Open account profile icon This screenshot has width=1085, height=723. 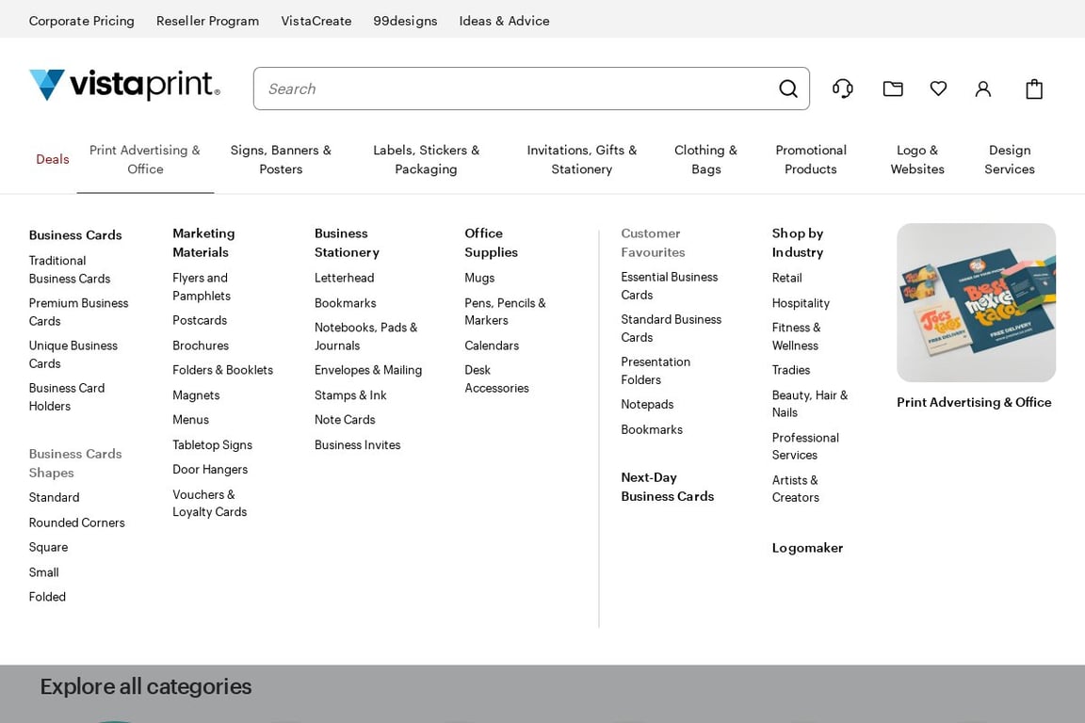pyautogui.click(x=983, y=88)
